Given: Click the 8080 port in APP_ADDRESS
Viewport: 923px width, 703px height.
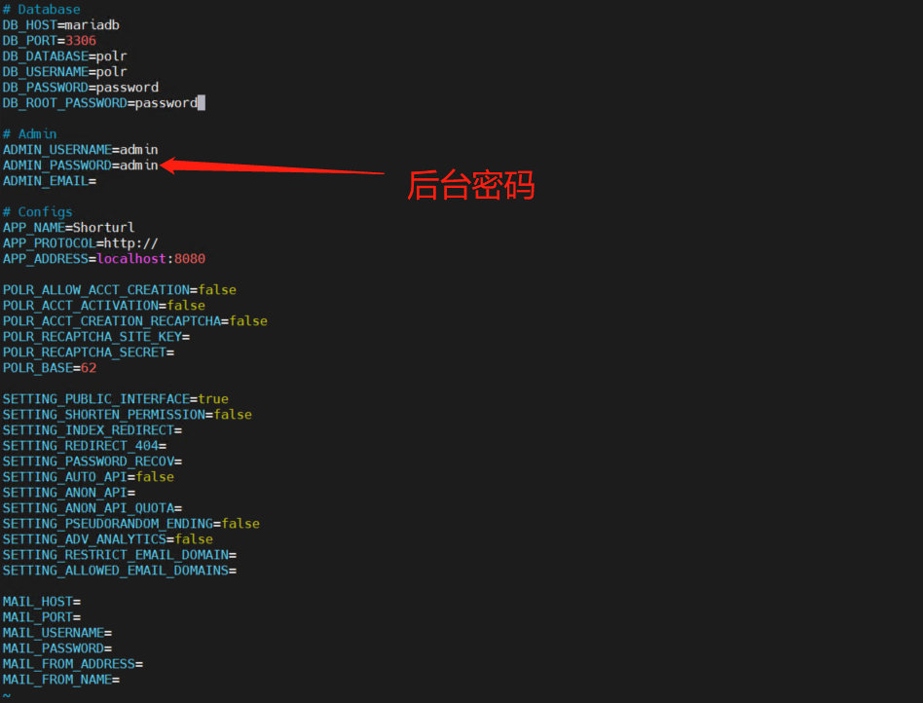Looking at the screenshot, I should 189,259.
